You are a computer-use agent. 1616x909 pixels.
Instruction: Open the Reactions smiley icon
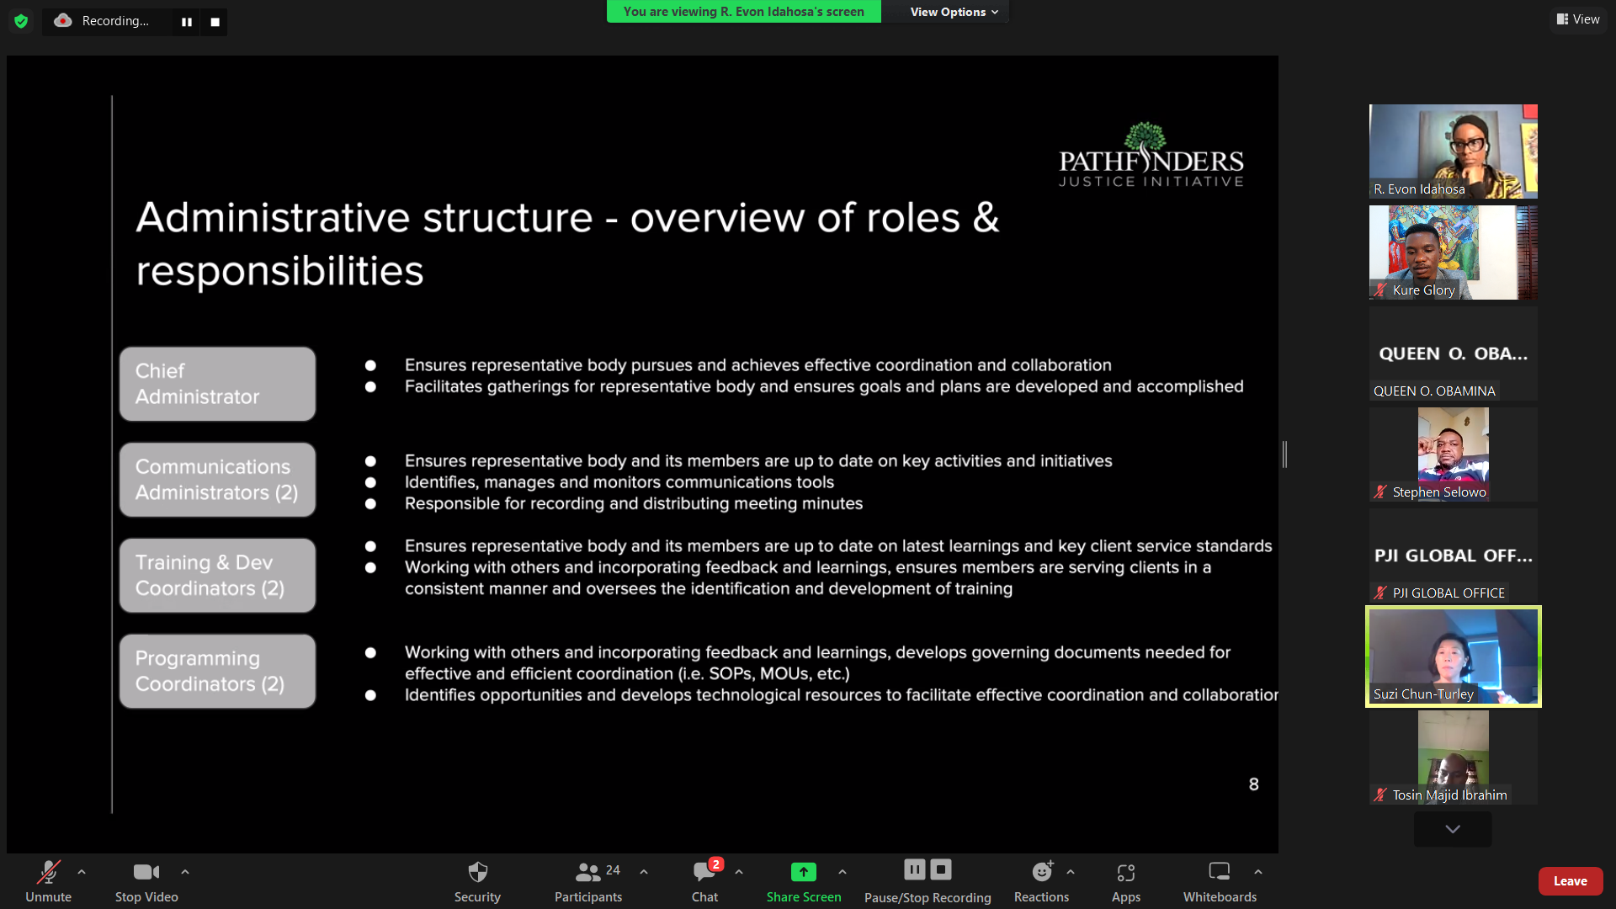(1041, 872)
